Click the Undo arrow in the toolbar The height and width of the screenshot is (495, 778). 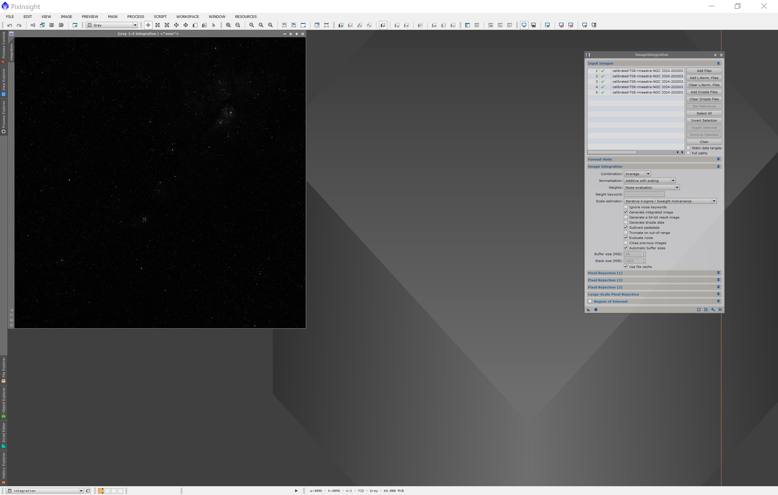click(10, 25)
